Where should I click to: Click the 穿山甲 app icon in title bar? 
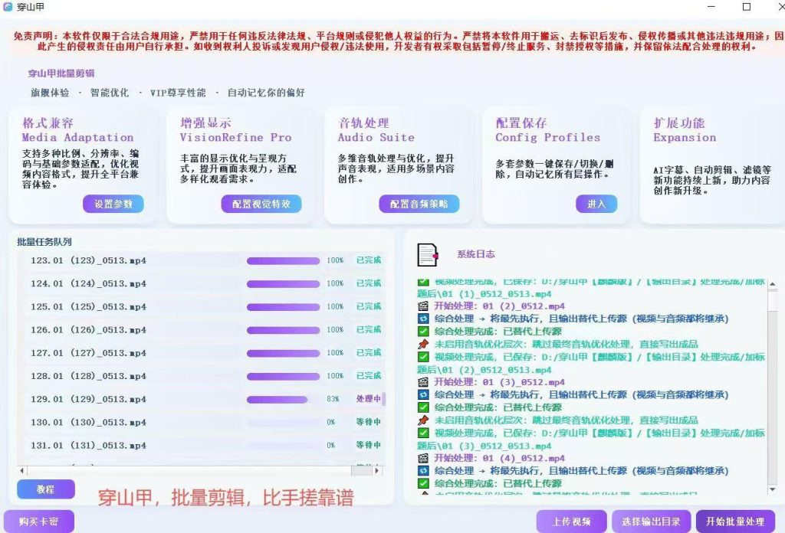(8, 6)
